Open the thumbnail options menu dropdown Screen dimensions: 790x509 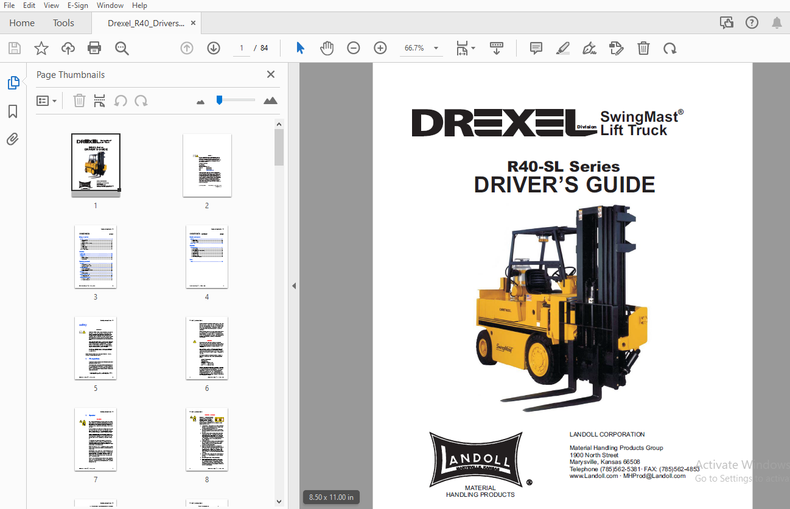pyautogui.click(x=46, y=100)
